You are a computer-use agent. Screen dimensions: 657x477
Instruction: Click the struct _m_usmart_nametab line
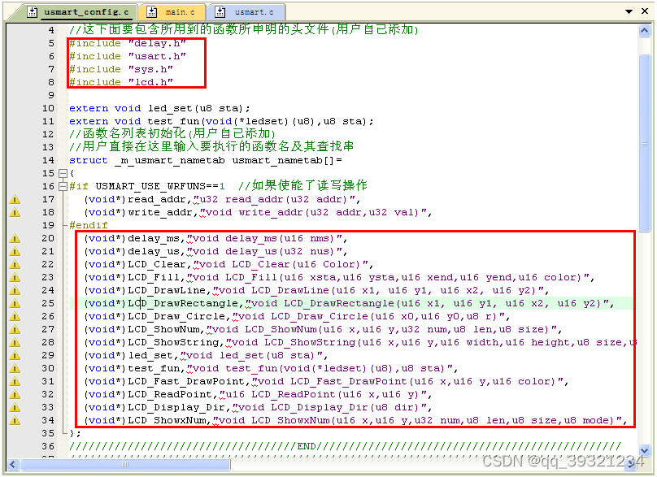coord(206,160)
